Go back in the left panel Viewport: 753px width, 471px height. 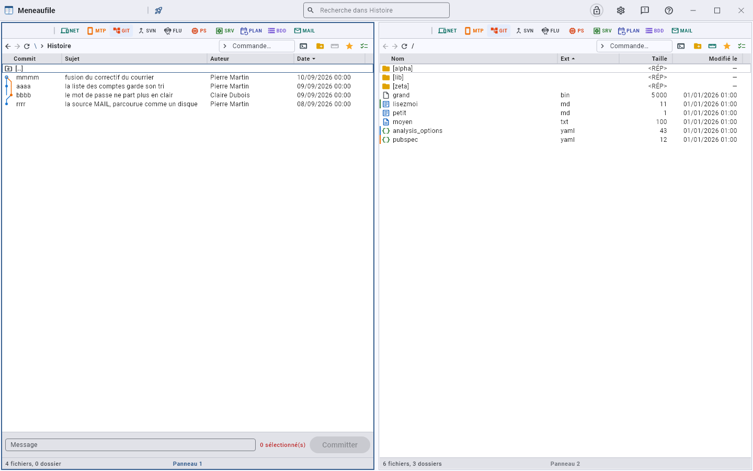click(8, 46)
